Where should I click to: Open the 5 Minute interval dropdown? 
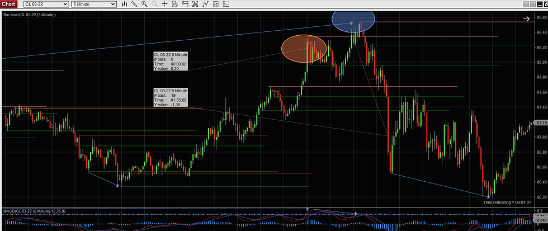pyautogui.click(x=93, y=4)
